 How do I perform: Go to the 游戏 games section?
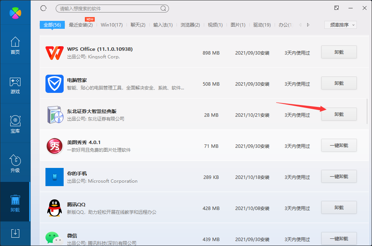point(15,86)
